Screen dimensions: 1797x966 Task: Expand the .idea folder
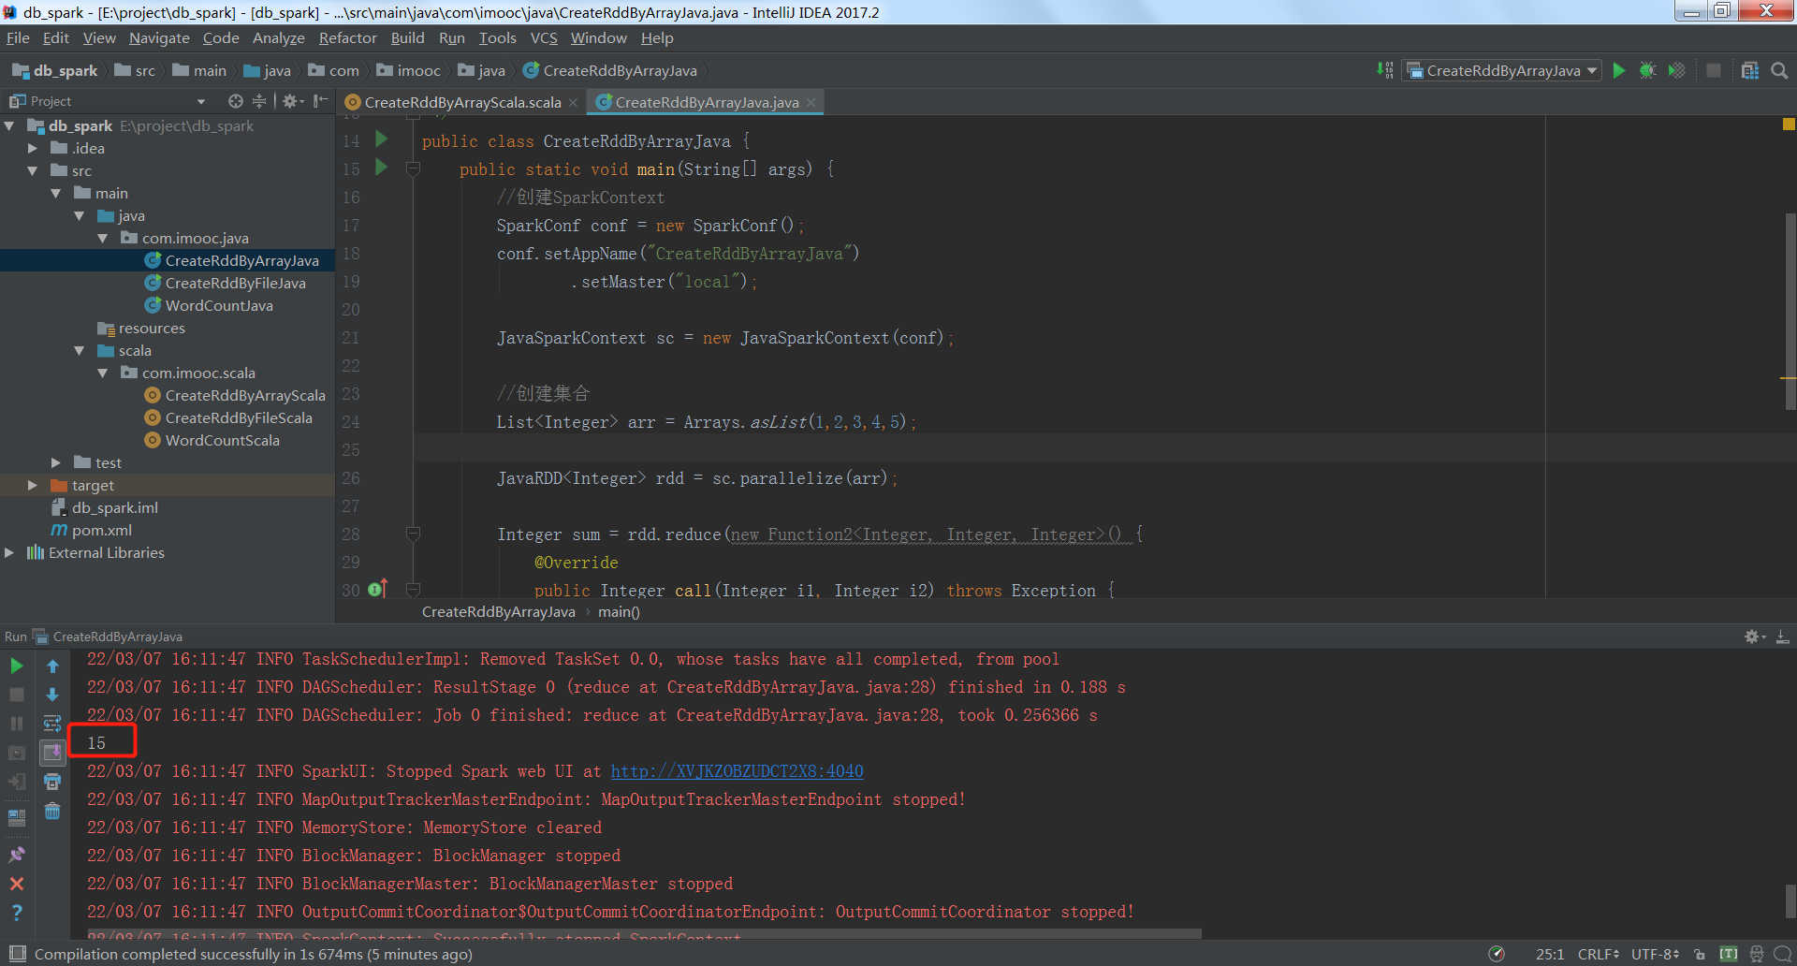click(33, 148)
